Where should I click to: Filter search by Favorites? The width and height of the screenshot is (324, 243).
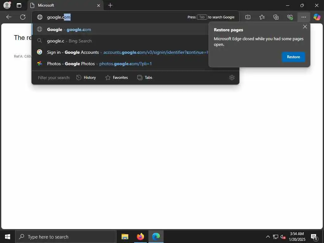click(x=116, y=78)
